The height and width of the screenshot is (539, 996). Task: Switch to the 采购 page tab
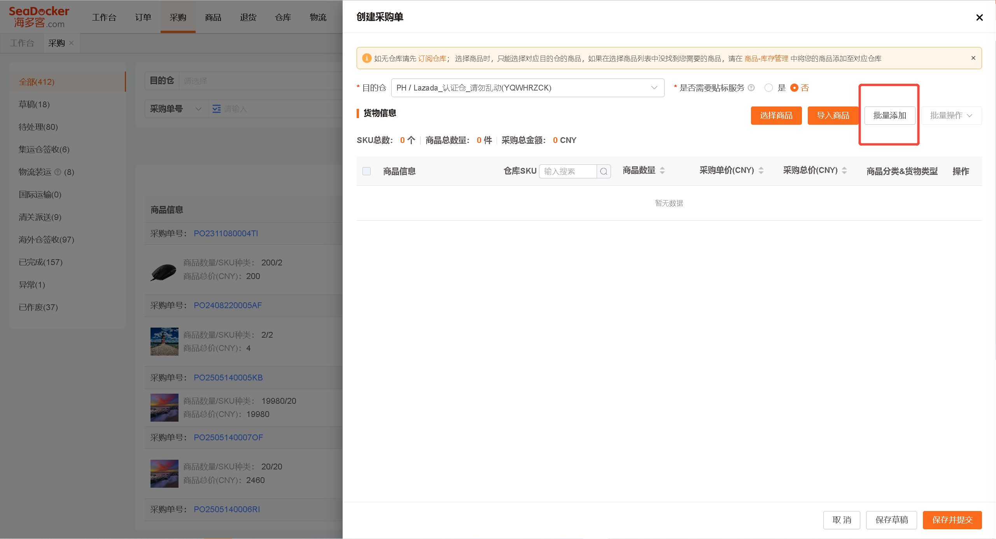coord(57,43)
